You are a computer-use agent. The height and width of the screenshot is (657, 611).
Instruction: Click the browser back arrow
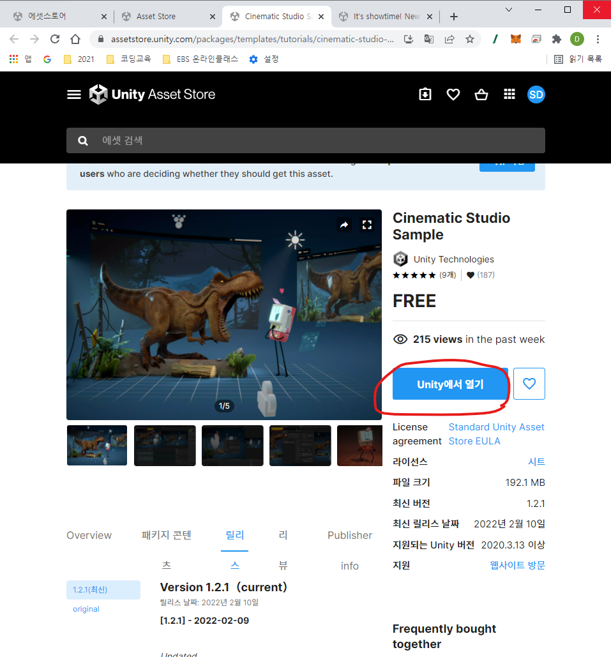[14, 39]
